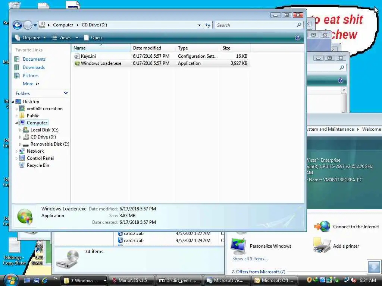Expand the Network tree node
382x286 pixels.
click(x=16, y=151)
